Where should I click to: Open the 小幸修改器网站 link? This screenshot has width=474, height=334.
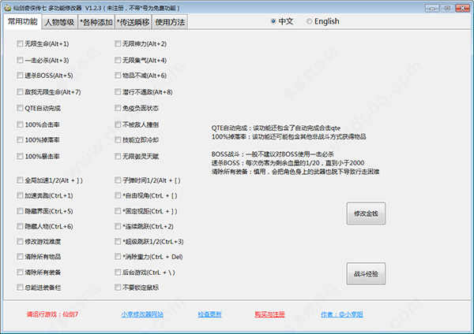tap(142, 314)
